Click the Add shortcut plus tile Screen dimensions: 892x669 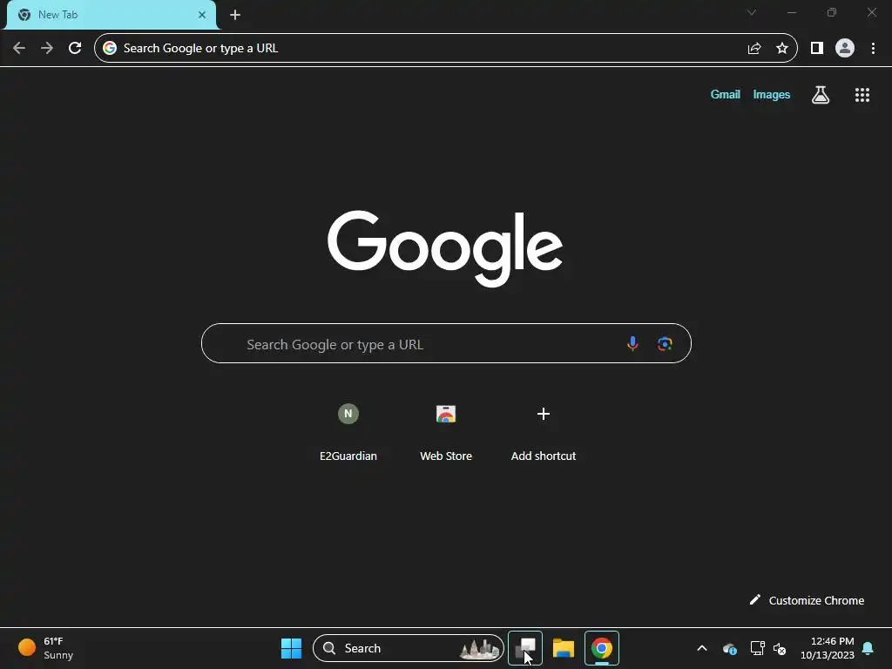click(x=544, y=430)
